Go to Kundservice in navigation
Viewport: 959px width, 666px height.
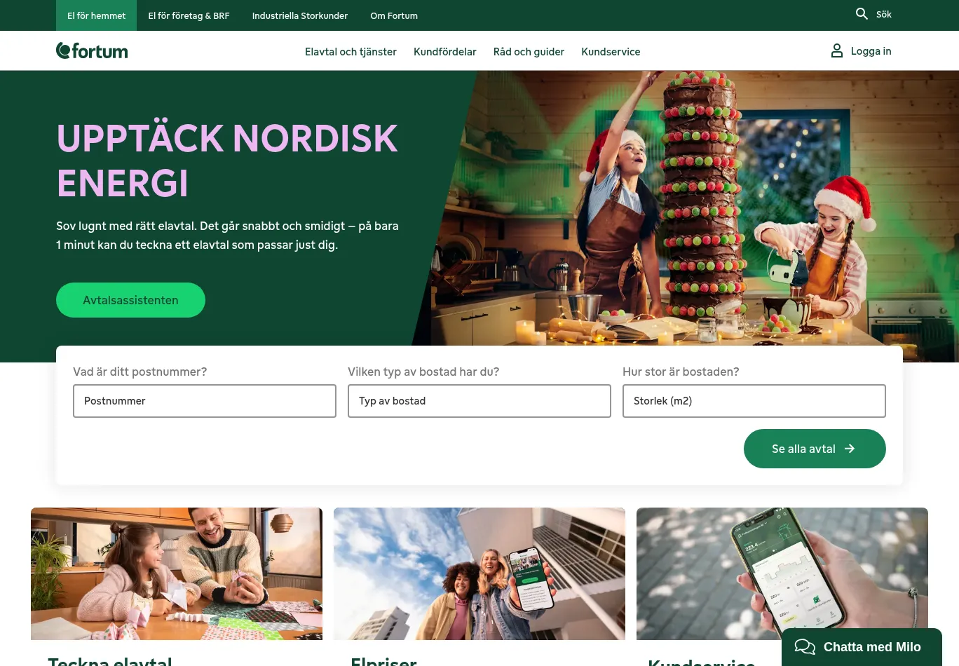(x=611, y=51)
